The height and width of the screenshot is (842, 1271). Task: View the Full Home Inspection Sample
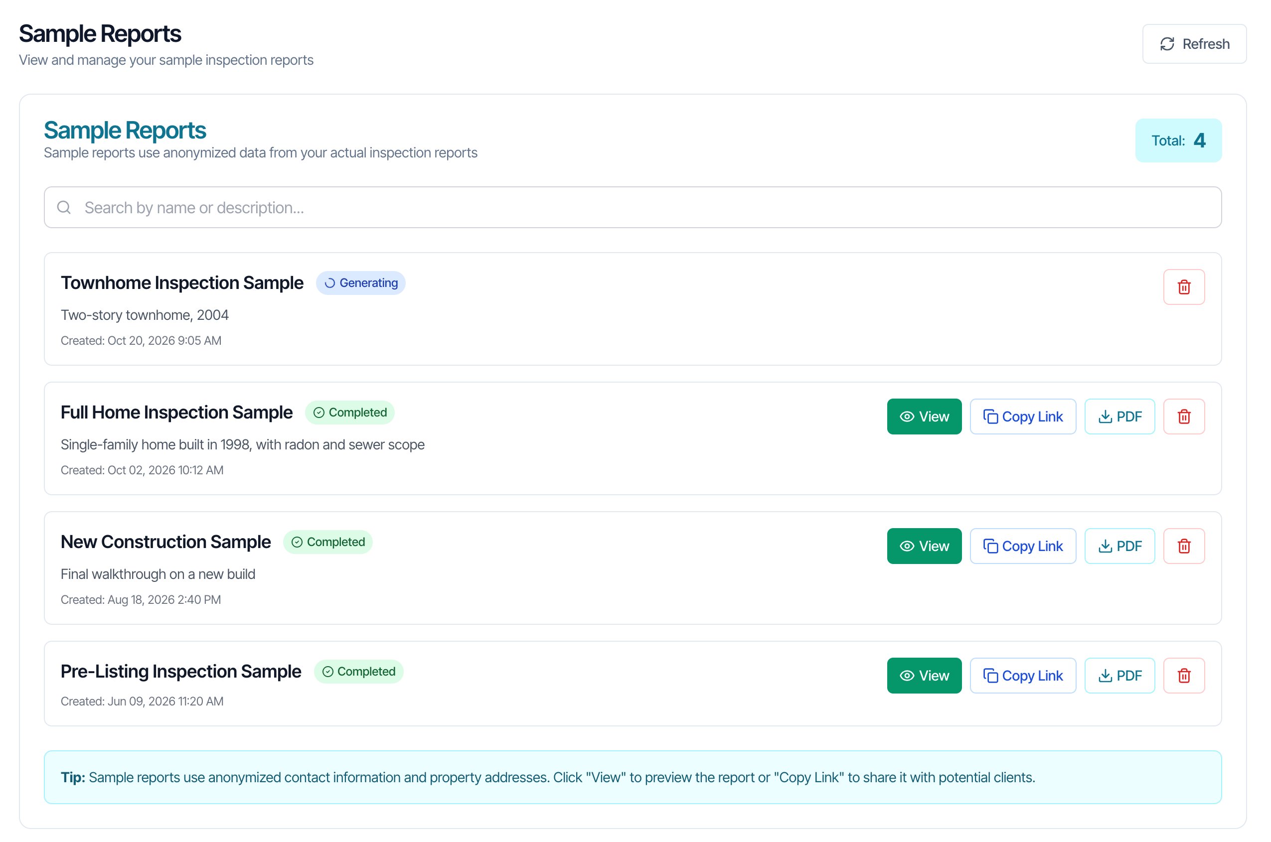pos(924,416)
